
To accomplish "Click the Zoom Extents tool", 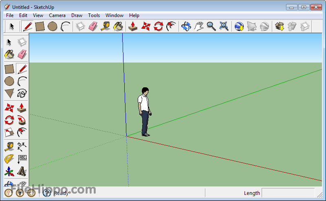I will pyautogui.click(x=224, y=26).
